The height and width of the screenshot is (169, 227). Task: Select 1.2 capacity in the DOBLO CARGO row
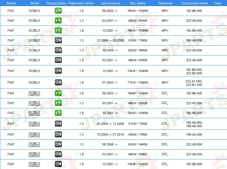pos(81,103)
